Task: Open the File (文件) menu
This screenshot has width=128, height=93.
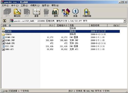Action: pos(5,5)
